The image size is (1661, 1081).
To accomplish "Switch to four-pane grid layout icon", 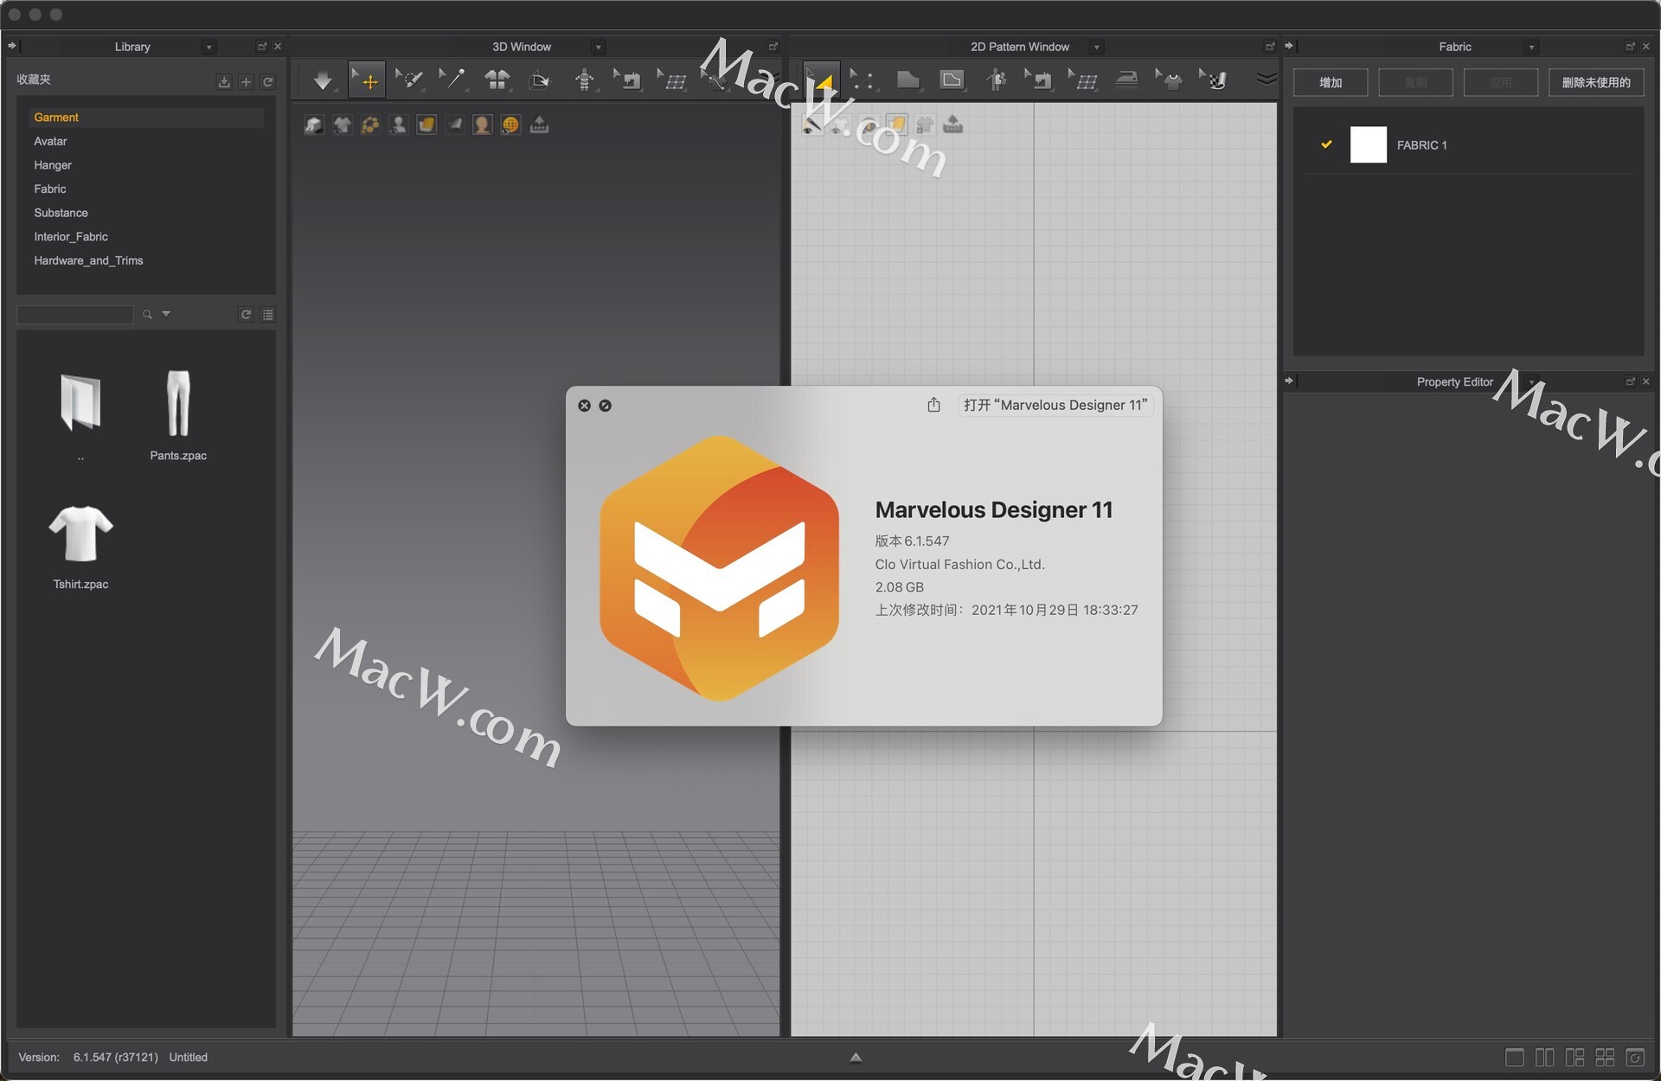I will [1605, 1057].
